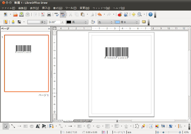
Task: Open LibreOffice Help icon
Action: [x=150, y=14]
